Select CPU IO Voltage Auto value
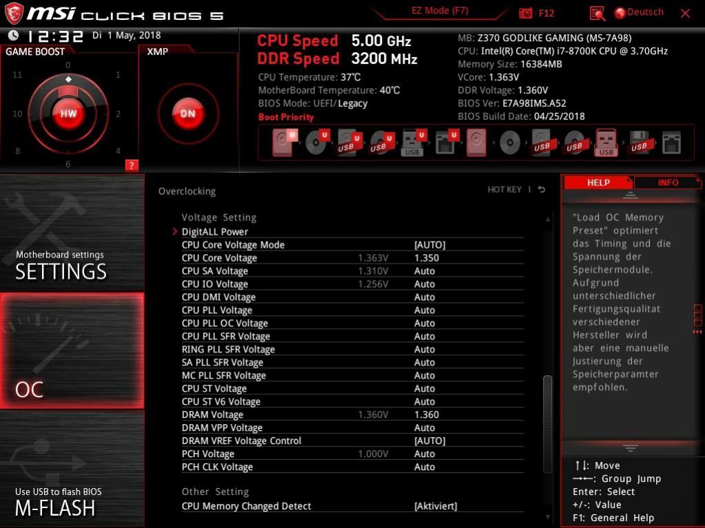The width and height of the screenshot is (705, 528). tap(425, 284)
